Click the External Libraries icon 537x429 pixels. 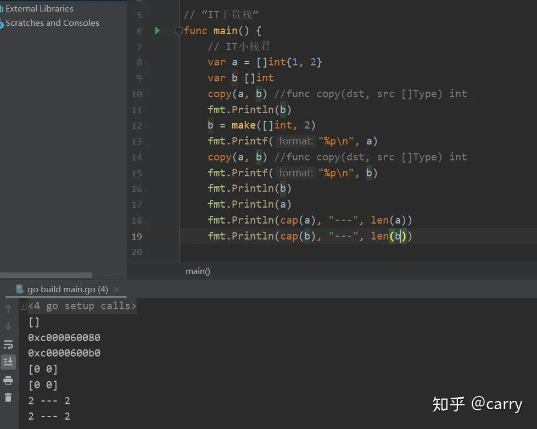2,9
